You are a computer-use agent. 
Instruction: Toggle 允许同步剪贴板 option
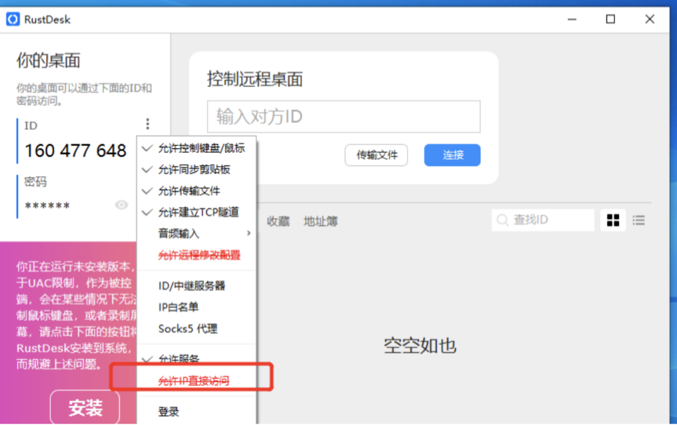[x=197, y=170]
